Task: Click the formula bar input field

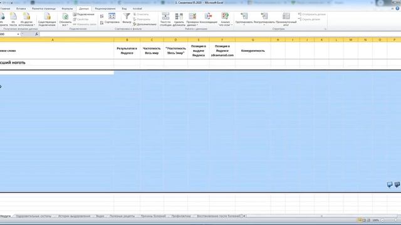Action: [220, 34]
